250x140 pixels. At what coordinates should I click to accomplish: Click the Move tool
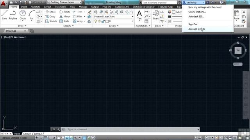50,12
